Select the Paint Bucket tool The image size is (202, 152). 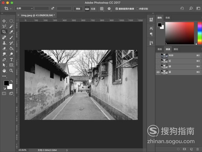(11, 48)
